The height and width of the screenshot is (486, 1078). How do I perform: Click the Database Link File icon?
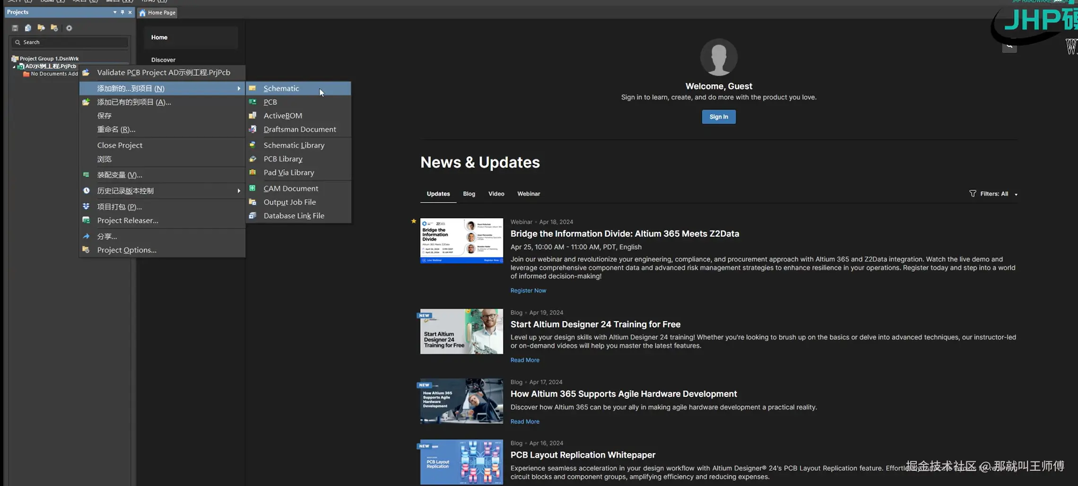[253, 216]
